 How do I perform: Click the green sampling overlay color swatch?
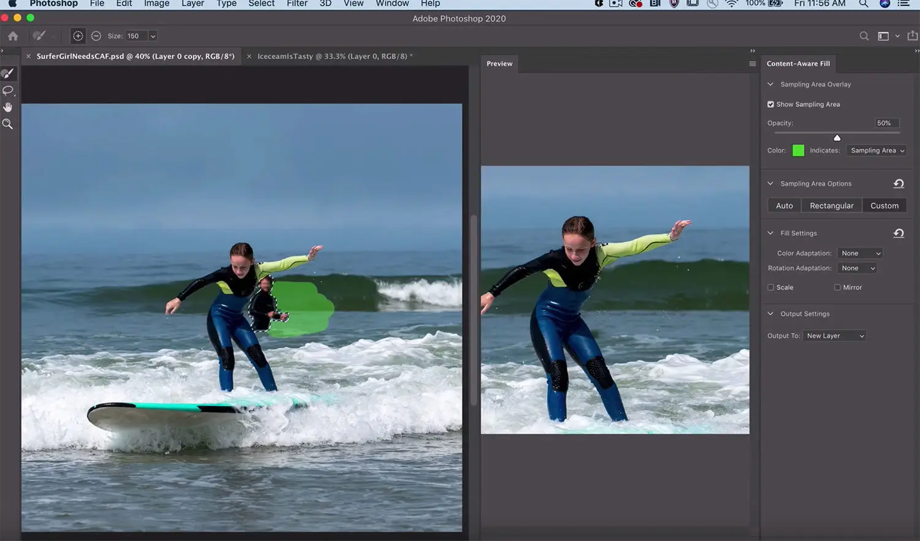[798, 150]
